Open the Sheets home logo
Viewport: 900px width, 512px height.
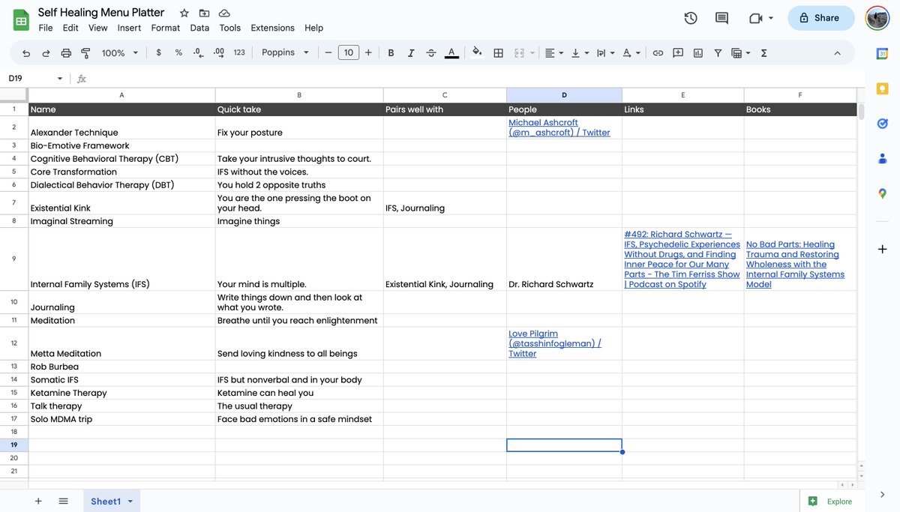pyautogui.click(x=21, y=19)
